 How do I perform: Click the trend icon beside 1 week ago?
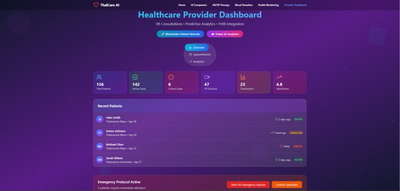[x=271, y=133]
